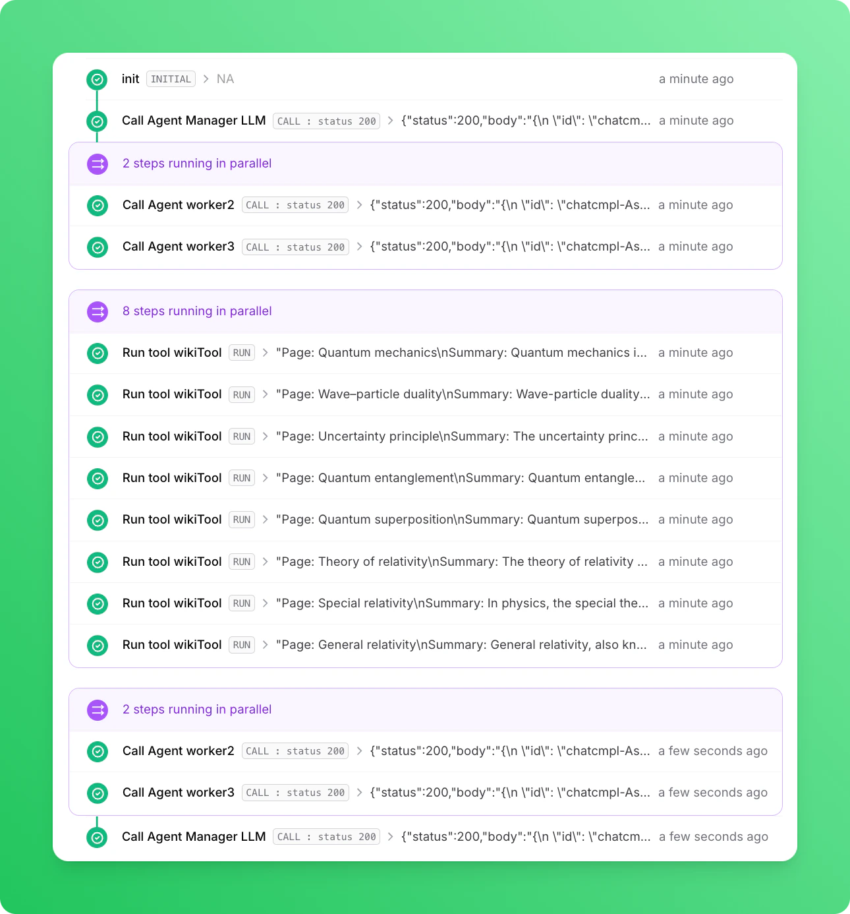Screen dimensions: 850x914
Task: Click the "init" step name
Action: pos(130,79)
